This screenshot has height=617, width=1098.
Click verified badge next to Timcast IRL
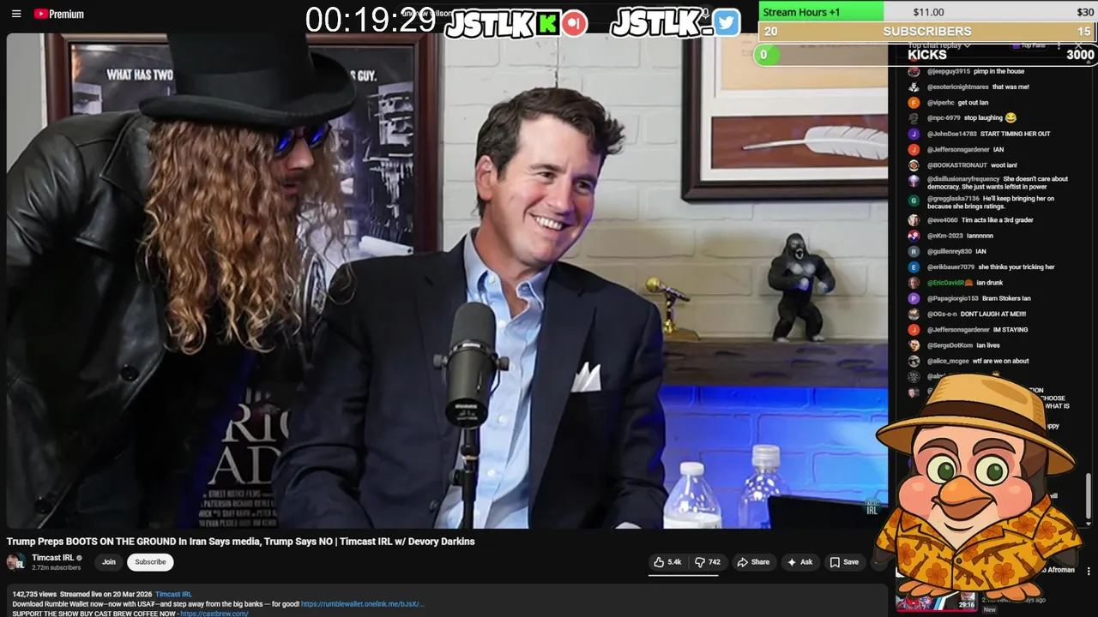[x=80, y=558]
